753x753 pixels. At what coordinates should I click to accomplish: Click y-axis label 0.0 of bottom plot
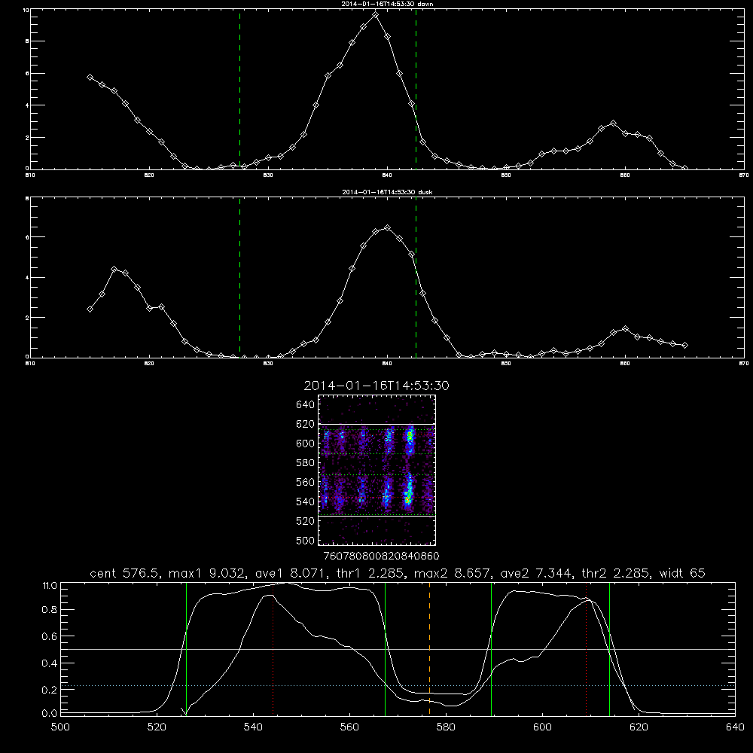[50, 713]
